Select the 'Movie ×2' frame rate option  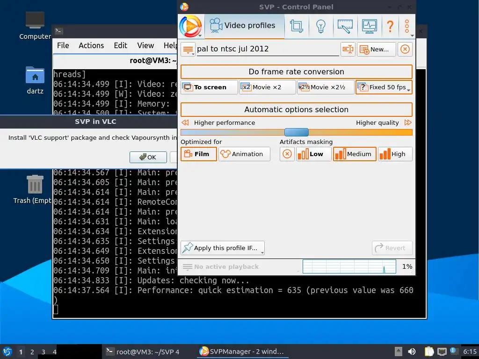(267, 87)
